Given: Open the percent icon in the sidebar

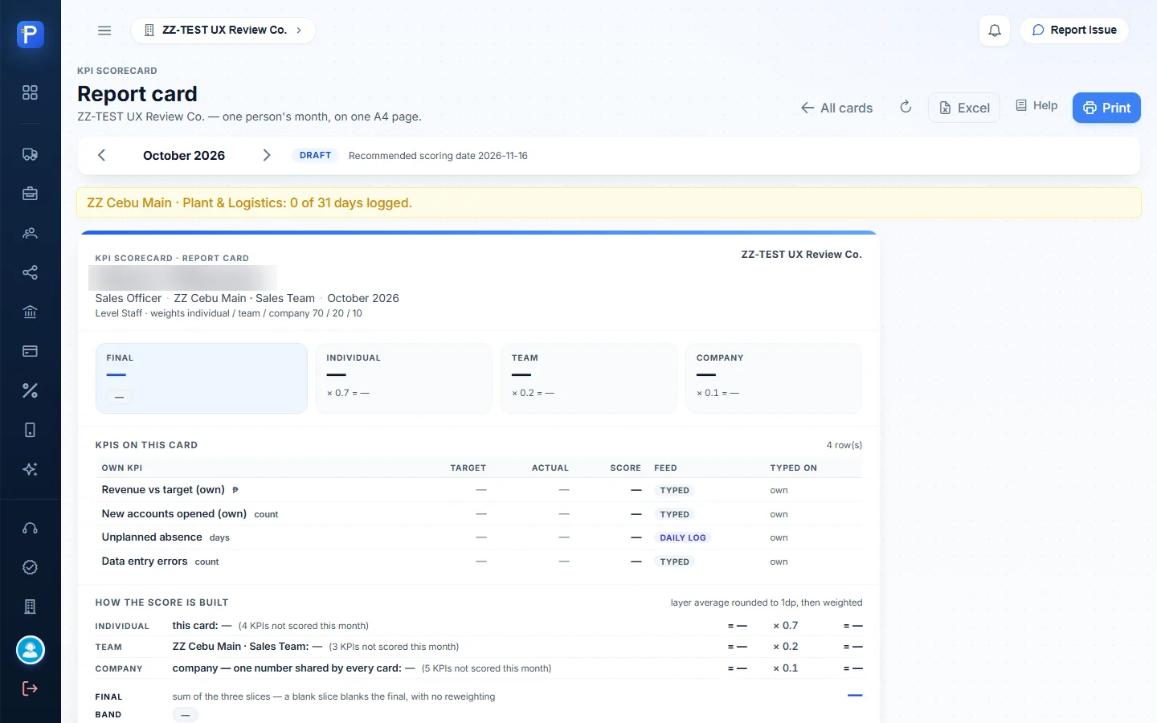Looking at the screenshot, I should click(x=31, y=390).
